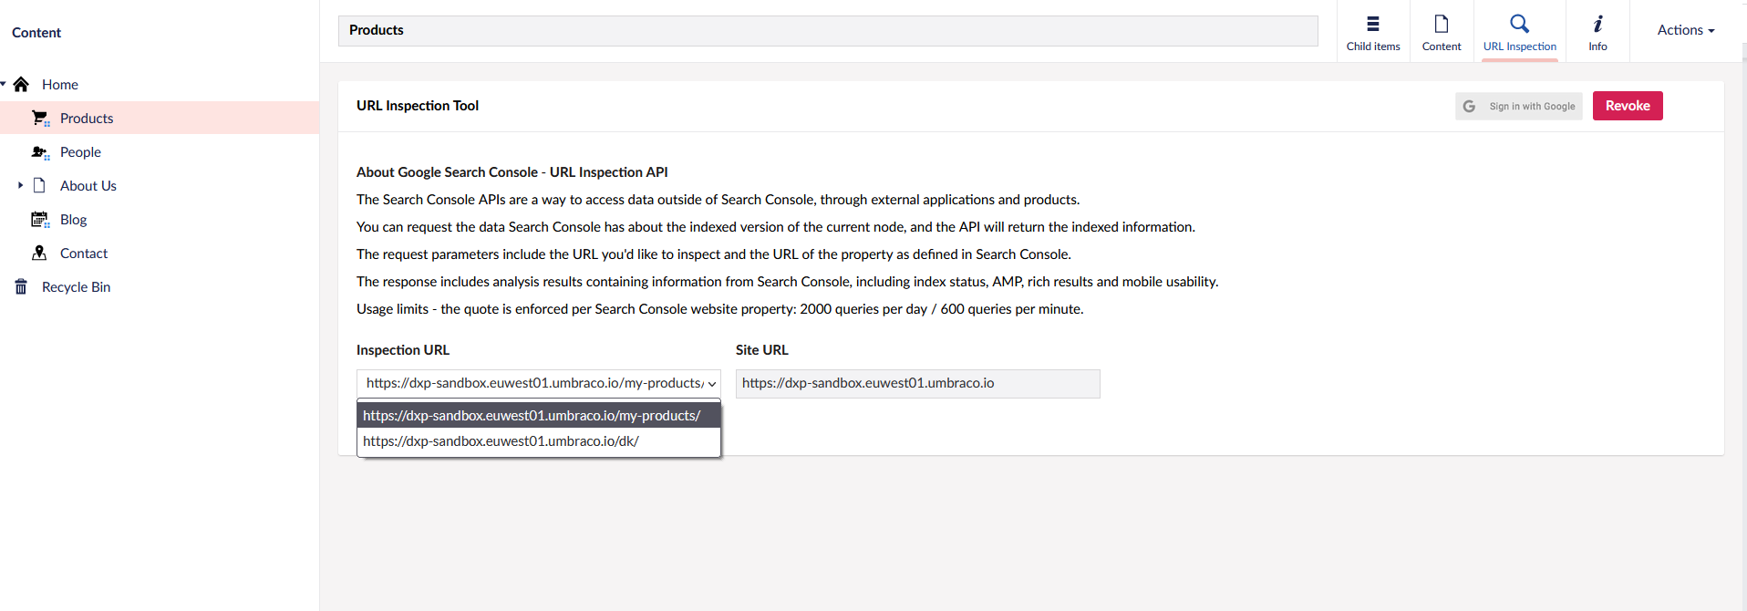Viewport: 1747px width, 611px height.
Task: Expand the About Us tree node
Action: [x=20, y=185]
